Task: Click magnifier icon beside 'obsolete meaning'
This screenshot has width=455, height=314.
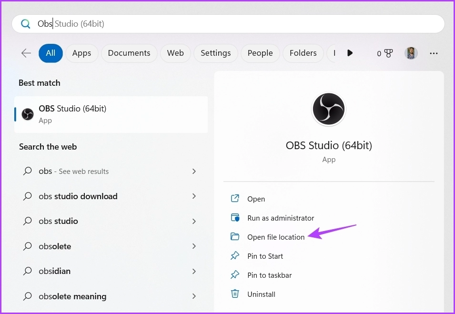Action: (28, 296)
